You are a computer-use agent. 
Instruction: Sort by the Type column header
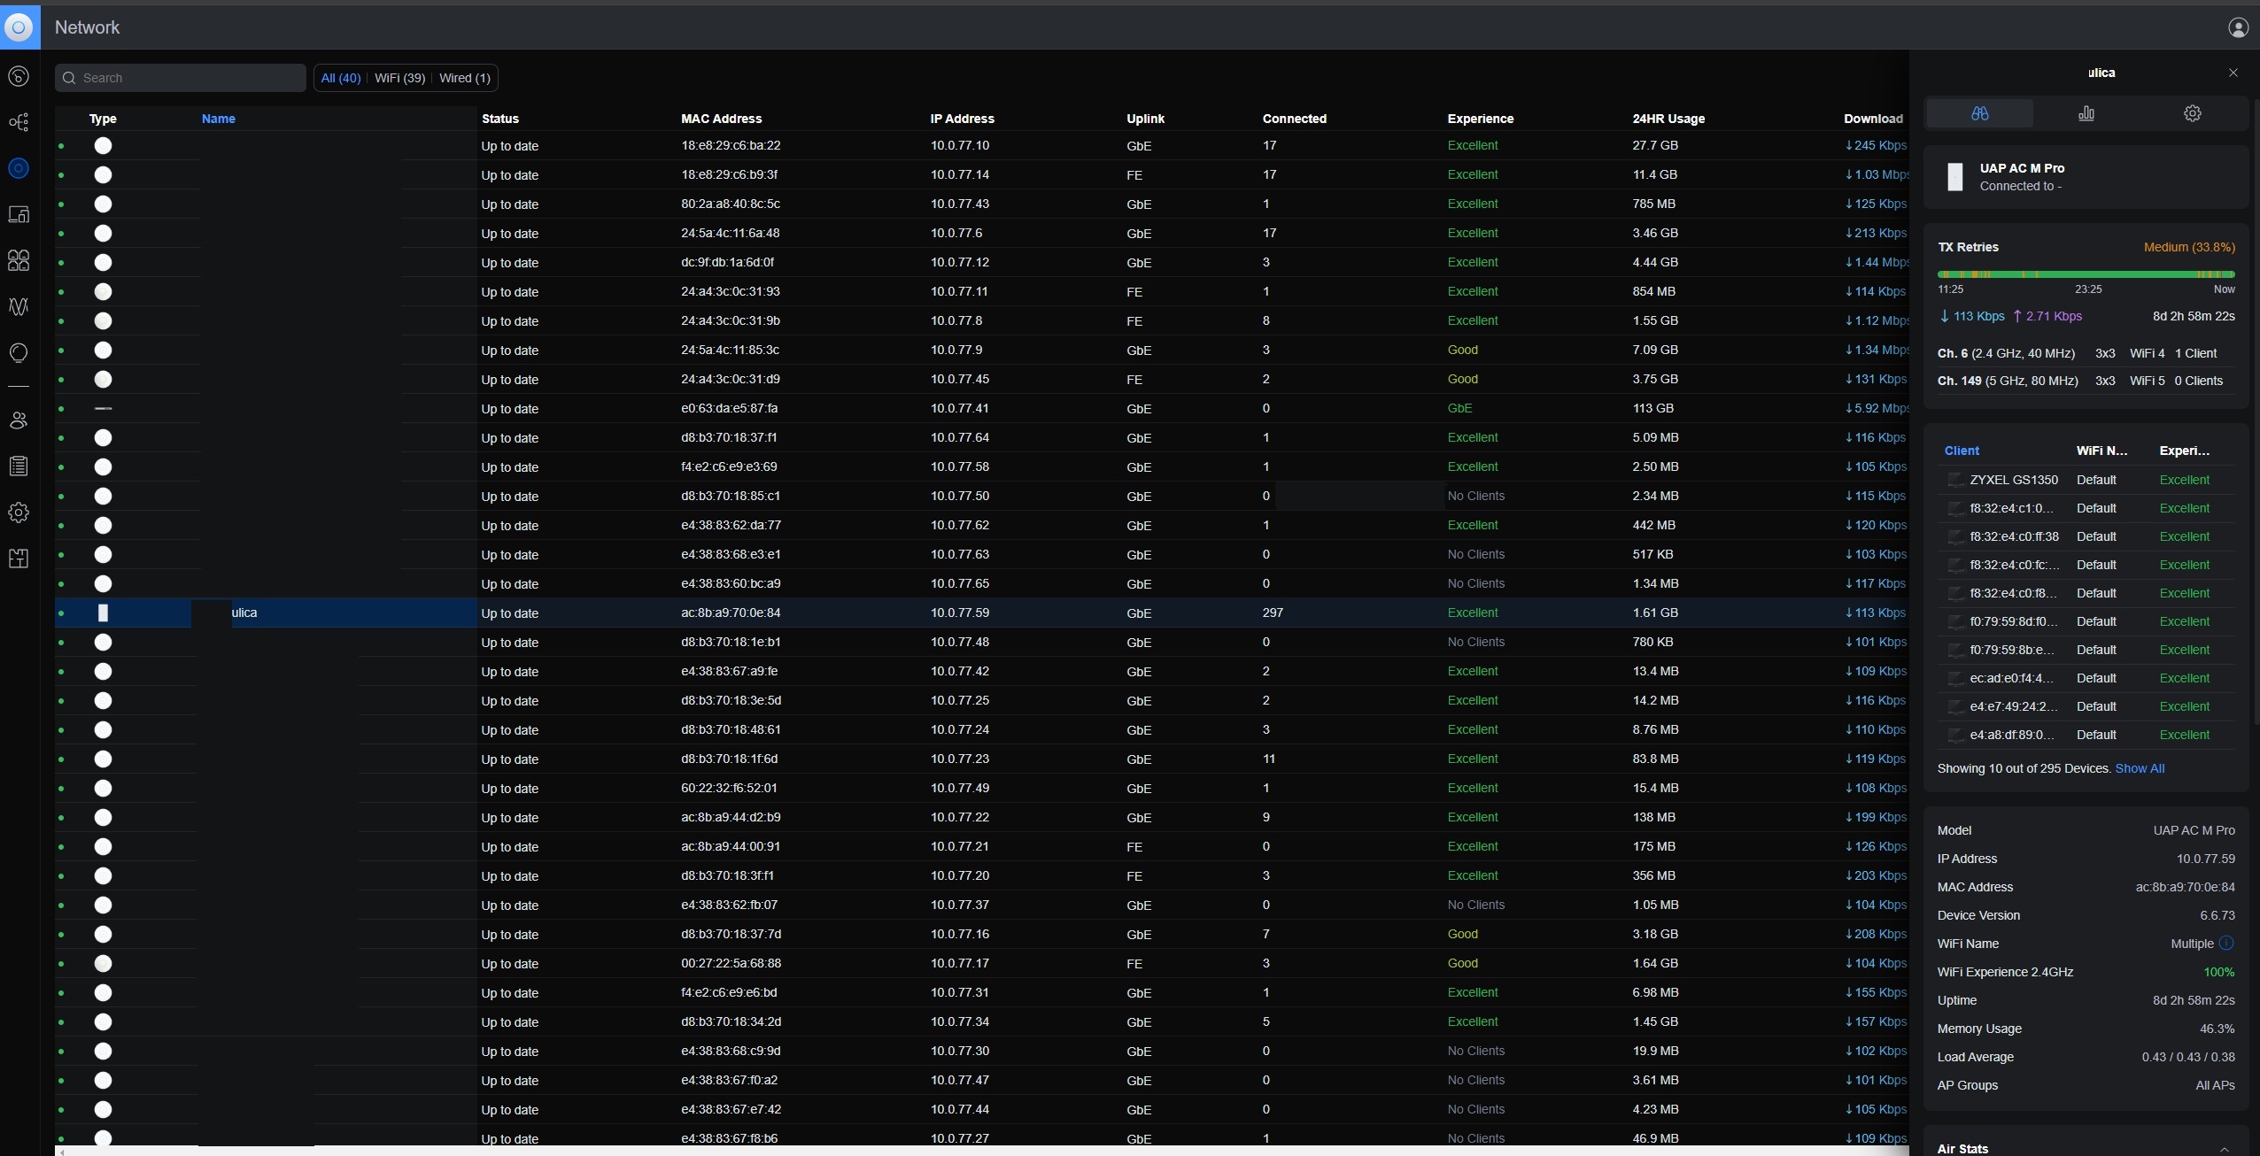(103, 119)
